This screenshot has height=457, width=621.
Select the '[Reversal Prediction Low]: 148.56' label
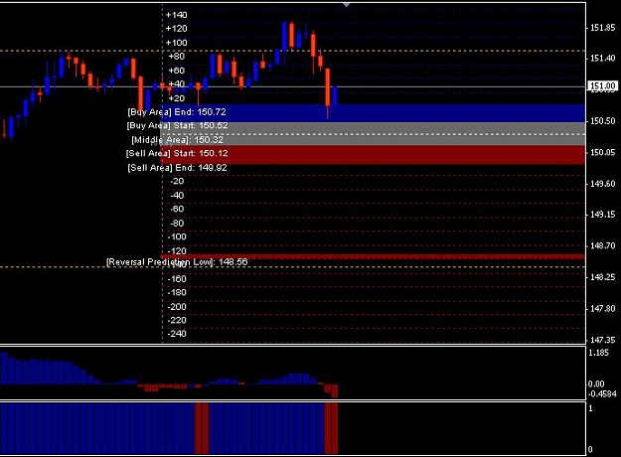[x=177, y=262]
